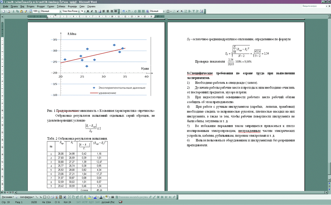331x205 pixels.
Task: Select the Rectangle drawing tool
Action: [x=45, y=197]
